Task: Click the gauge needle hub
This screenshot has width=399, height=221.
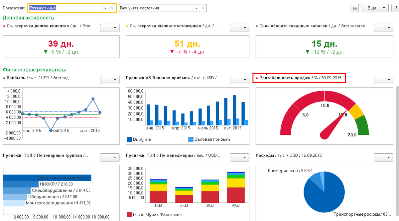Action: (x=325, y=134)
